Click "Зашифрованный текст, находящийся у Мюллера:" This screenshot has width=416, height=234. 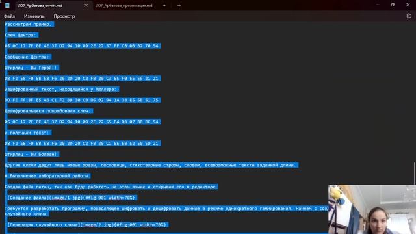tap(60, 90)
